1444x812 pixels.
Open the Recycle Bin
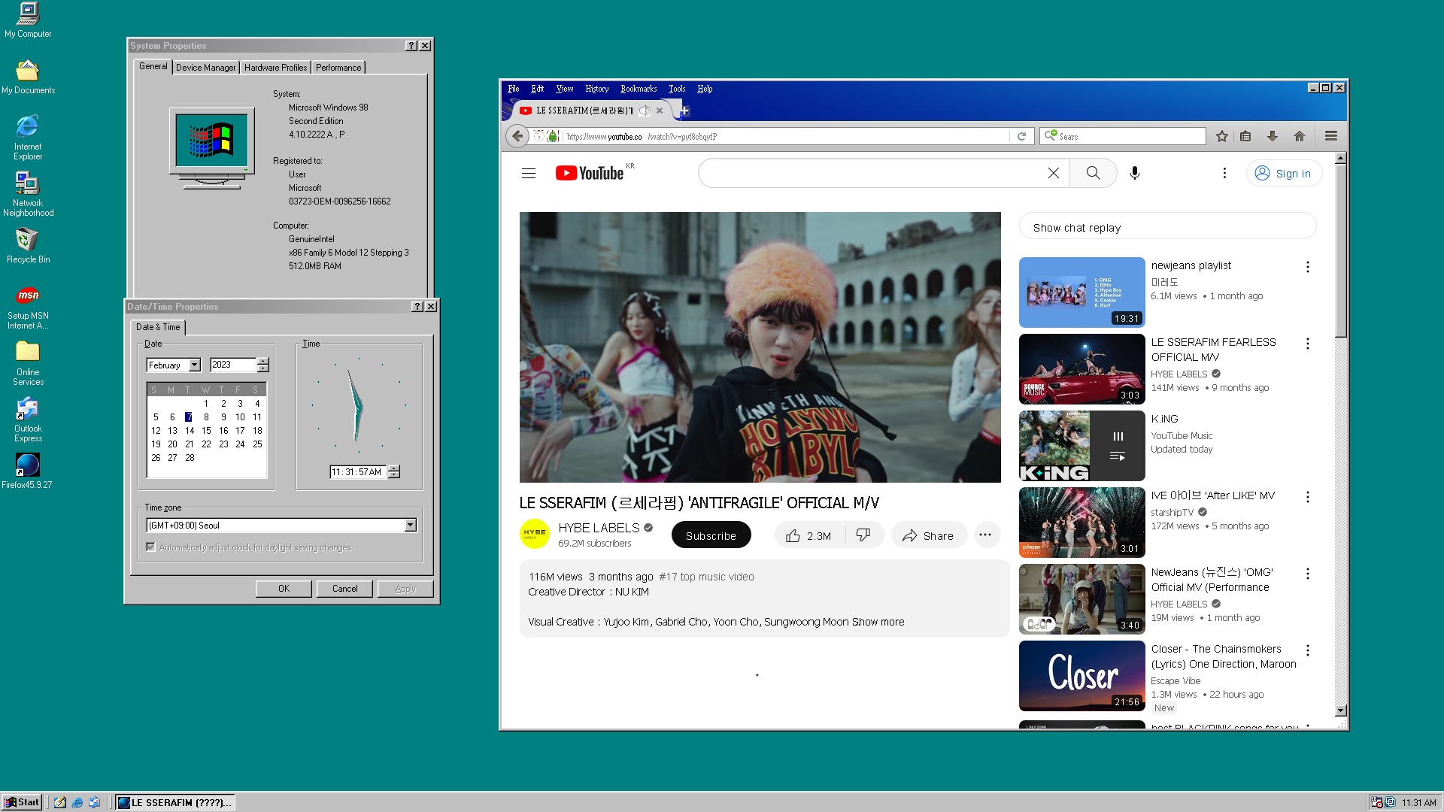point(28,246)
